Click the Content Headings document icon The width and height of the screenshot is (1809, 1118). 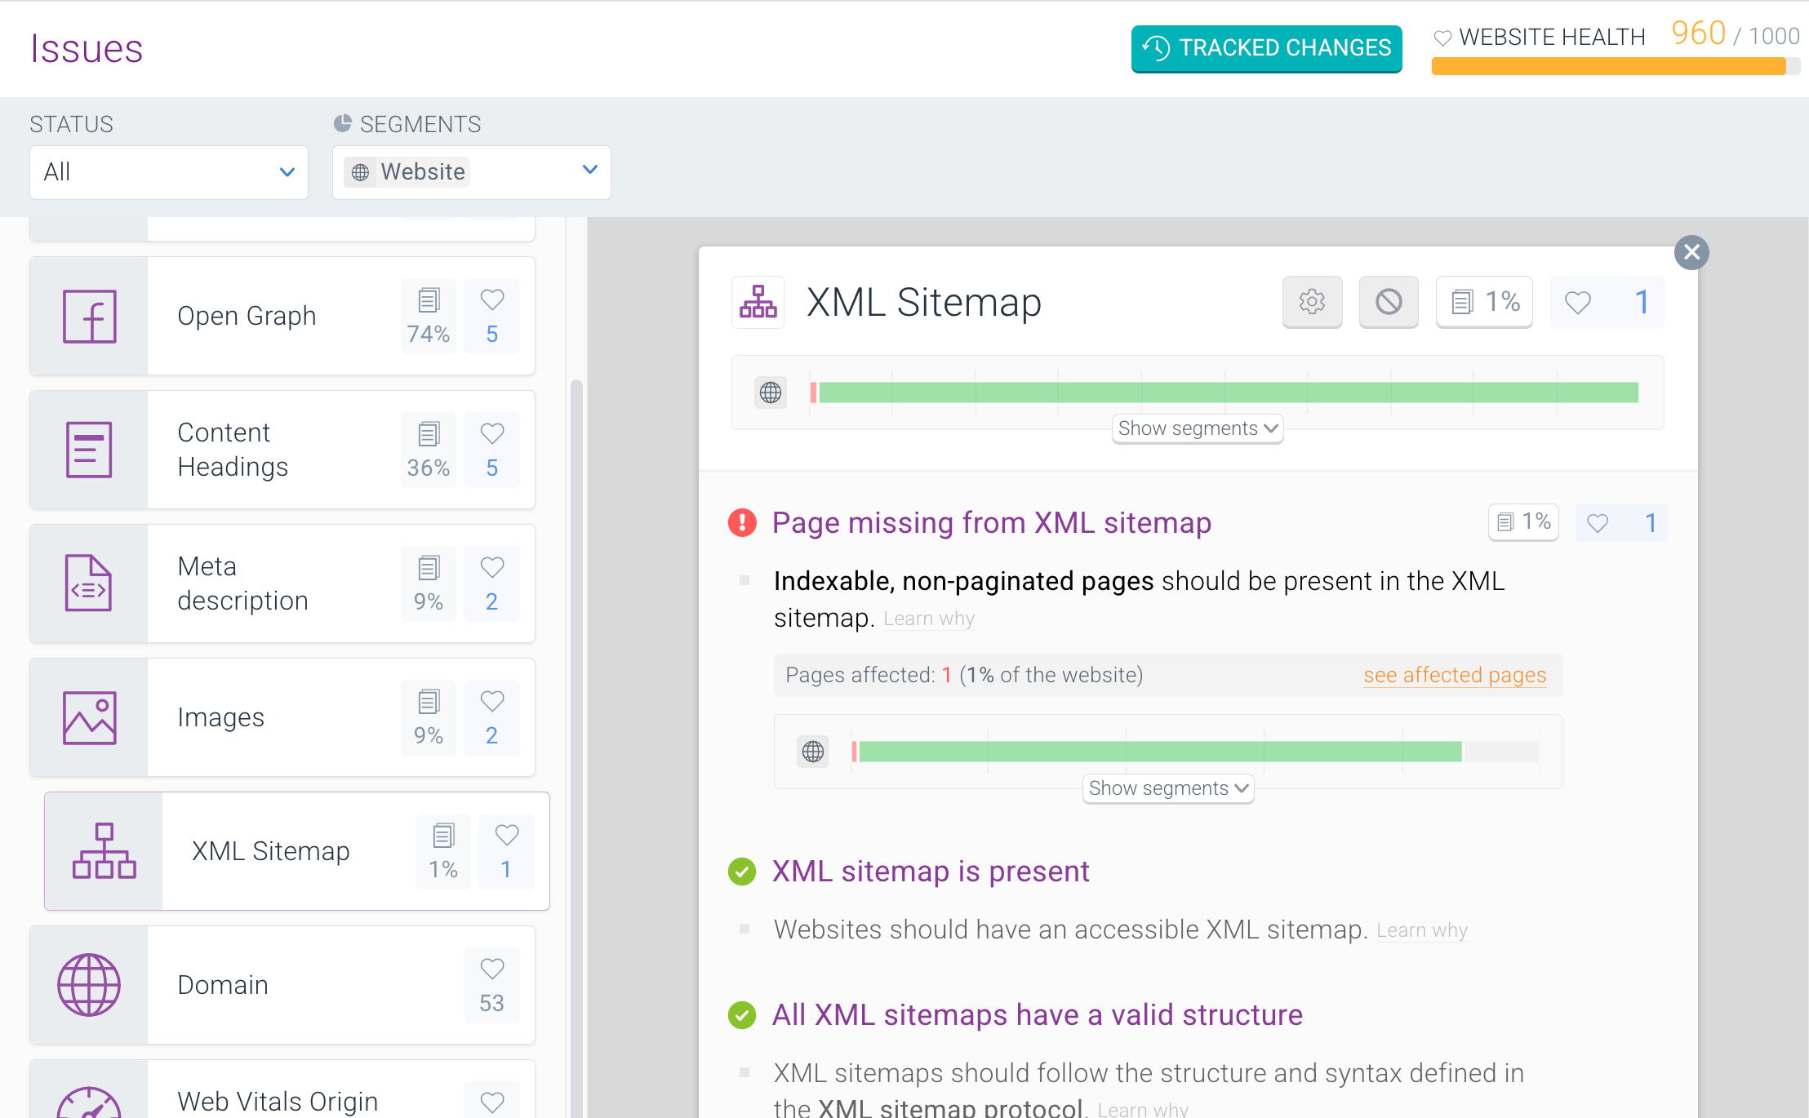click(89, 450)
